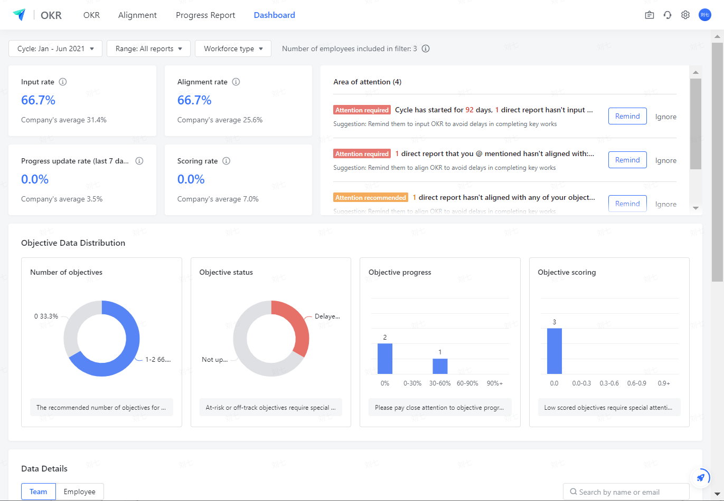Open the Progress Report tab
Screen dimensions: 724x501
(205, 15)
